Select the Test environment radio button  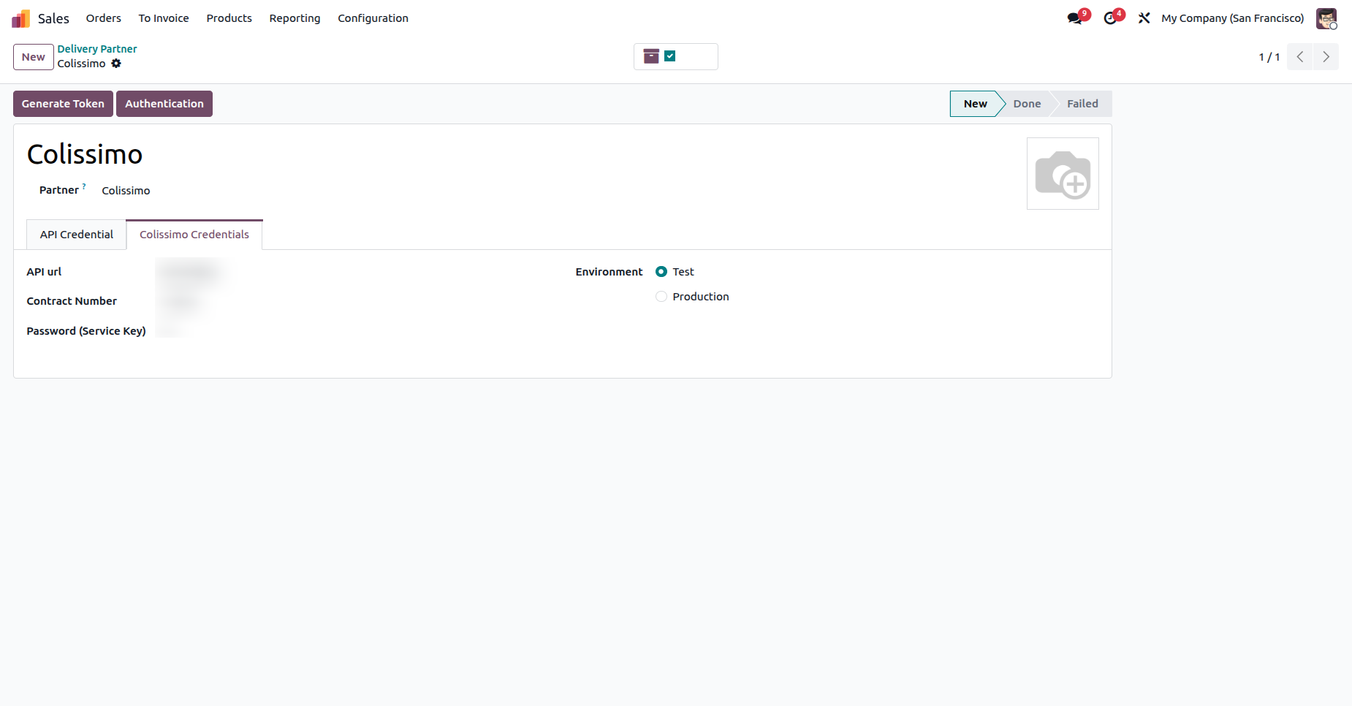(x=661, y=272)
